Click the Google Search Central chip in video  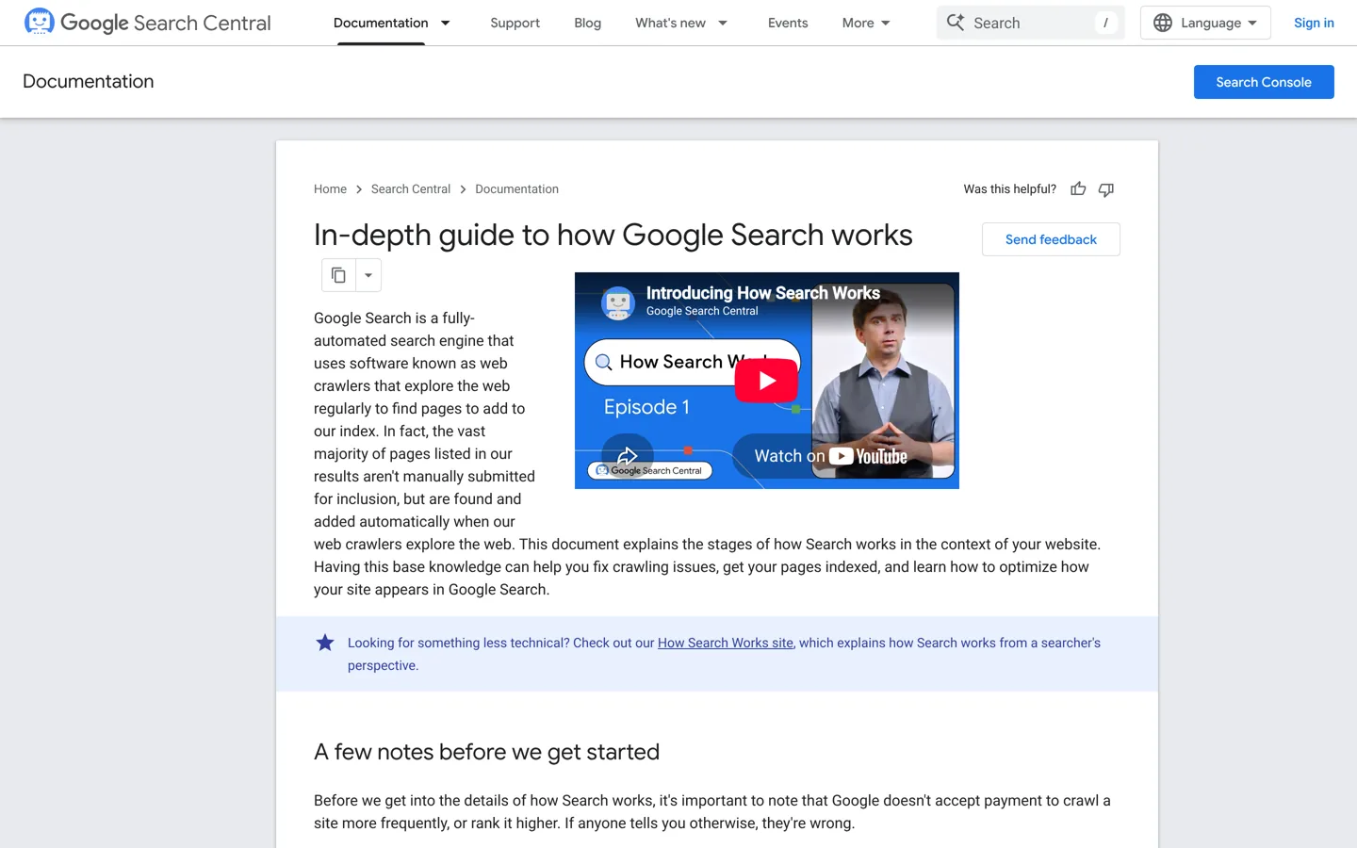[x=650, y=470]
